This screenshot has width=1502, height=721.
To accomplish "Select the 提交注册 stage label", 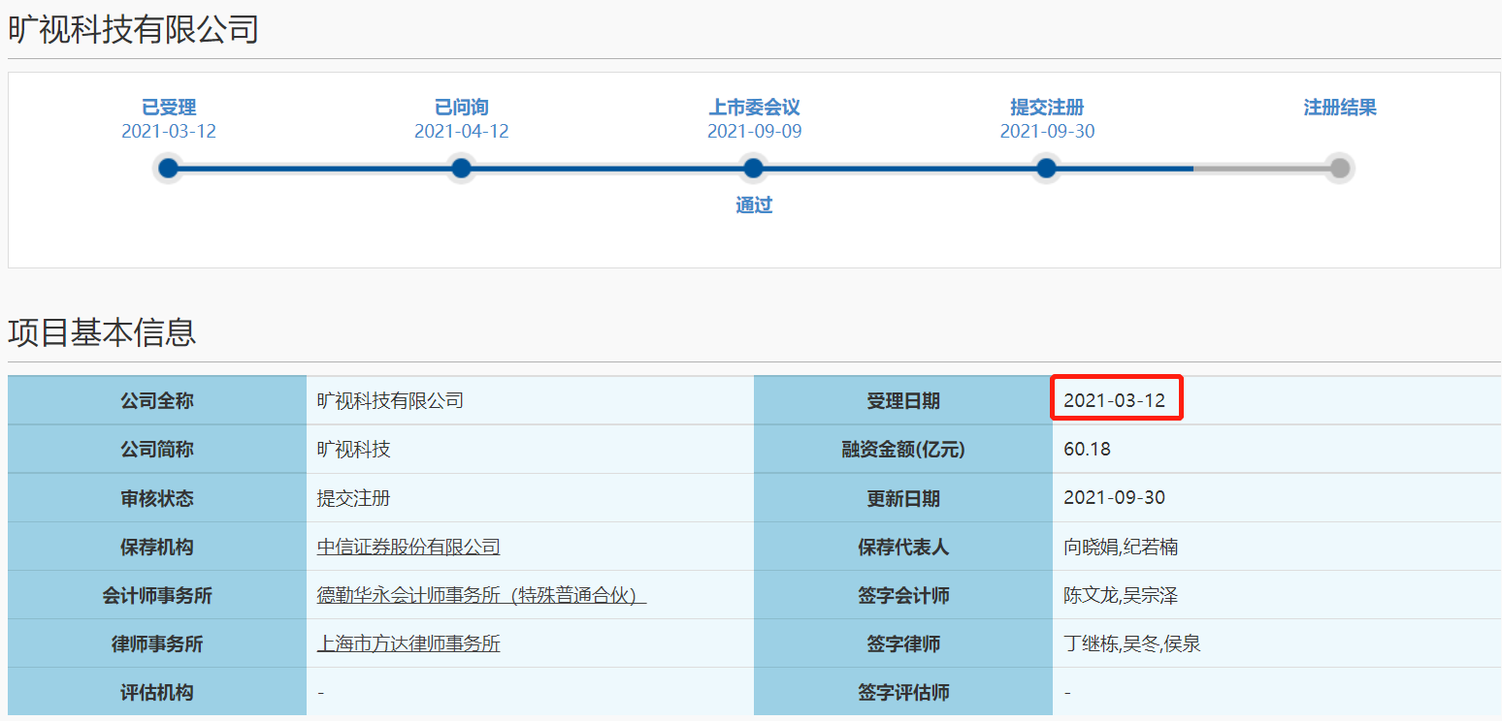I will click(1047, 108).
